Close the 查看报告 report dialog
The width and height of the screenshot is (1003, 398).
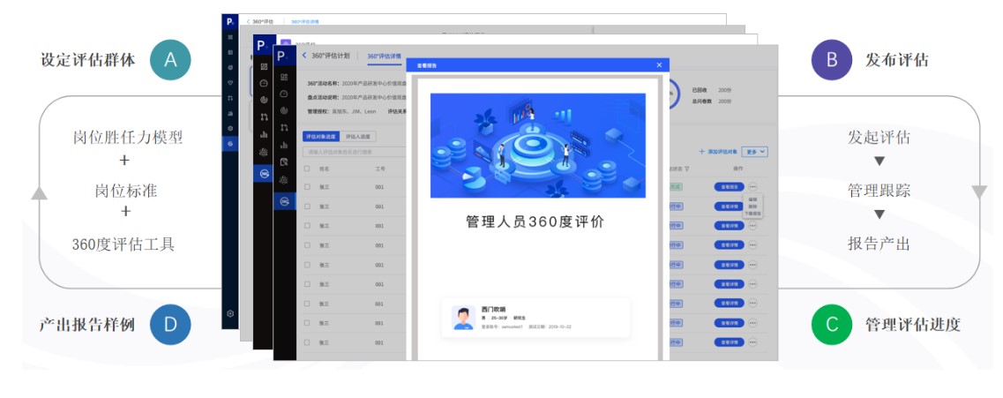(x=658, y=65)
